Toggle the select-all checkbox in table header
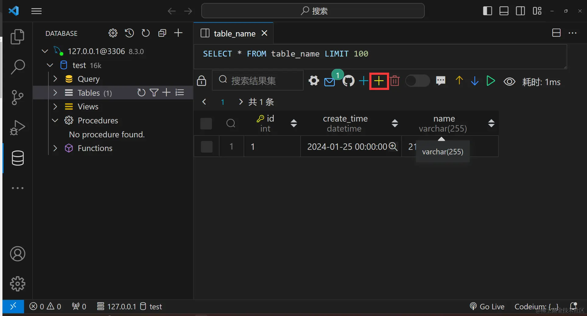 206,123
